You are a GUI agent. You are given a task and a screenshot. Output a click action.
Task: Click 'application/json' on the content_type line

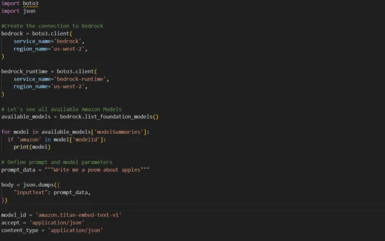[75, 230]
